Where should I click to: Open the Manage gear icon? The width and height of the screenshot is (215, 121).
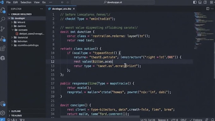[3, 113]
